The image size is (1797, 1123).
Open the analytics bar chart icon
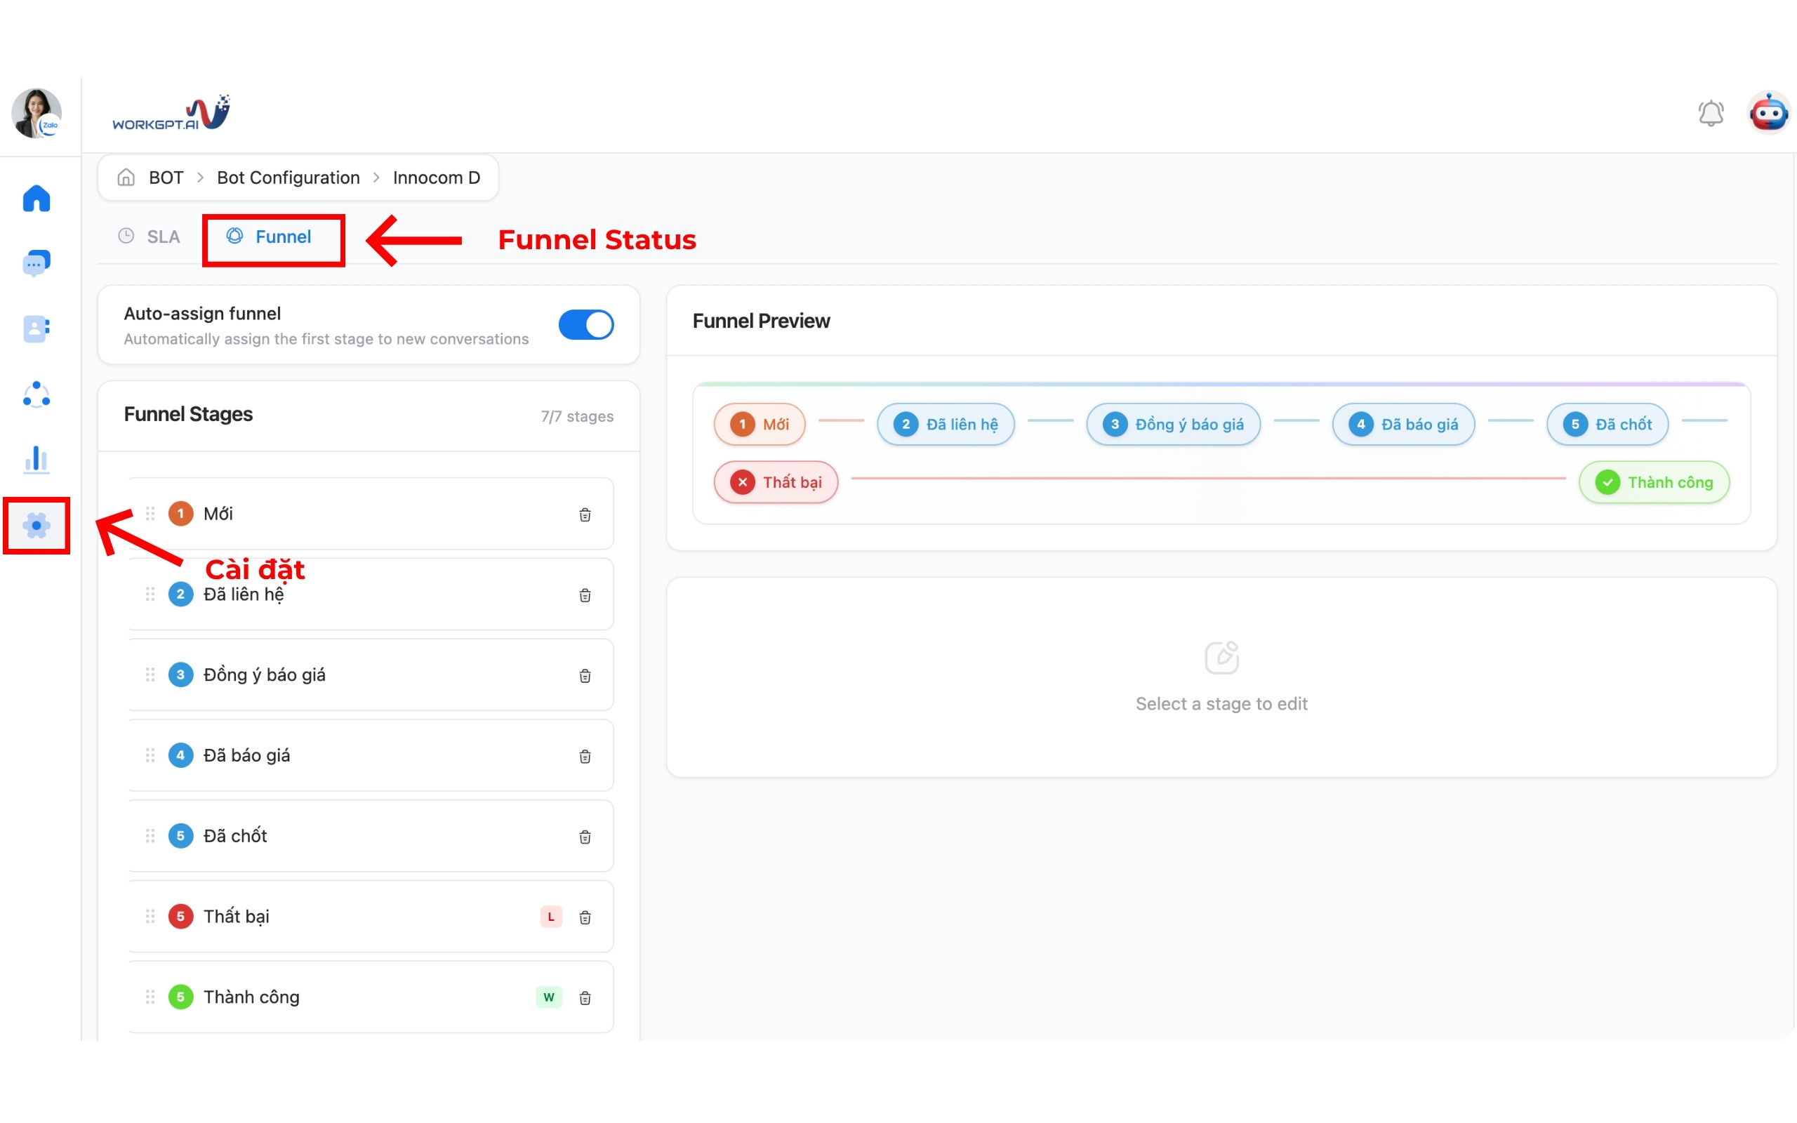(x=36, y=460)
